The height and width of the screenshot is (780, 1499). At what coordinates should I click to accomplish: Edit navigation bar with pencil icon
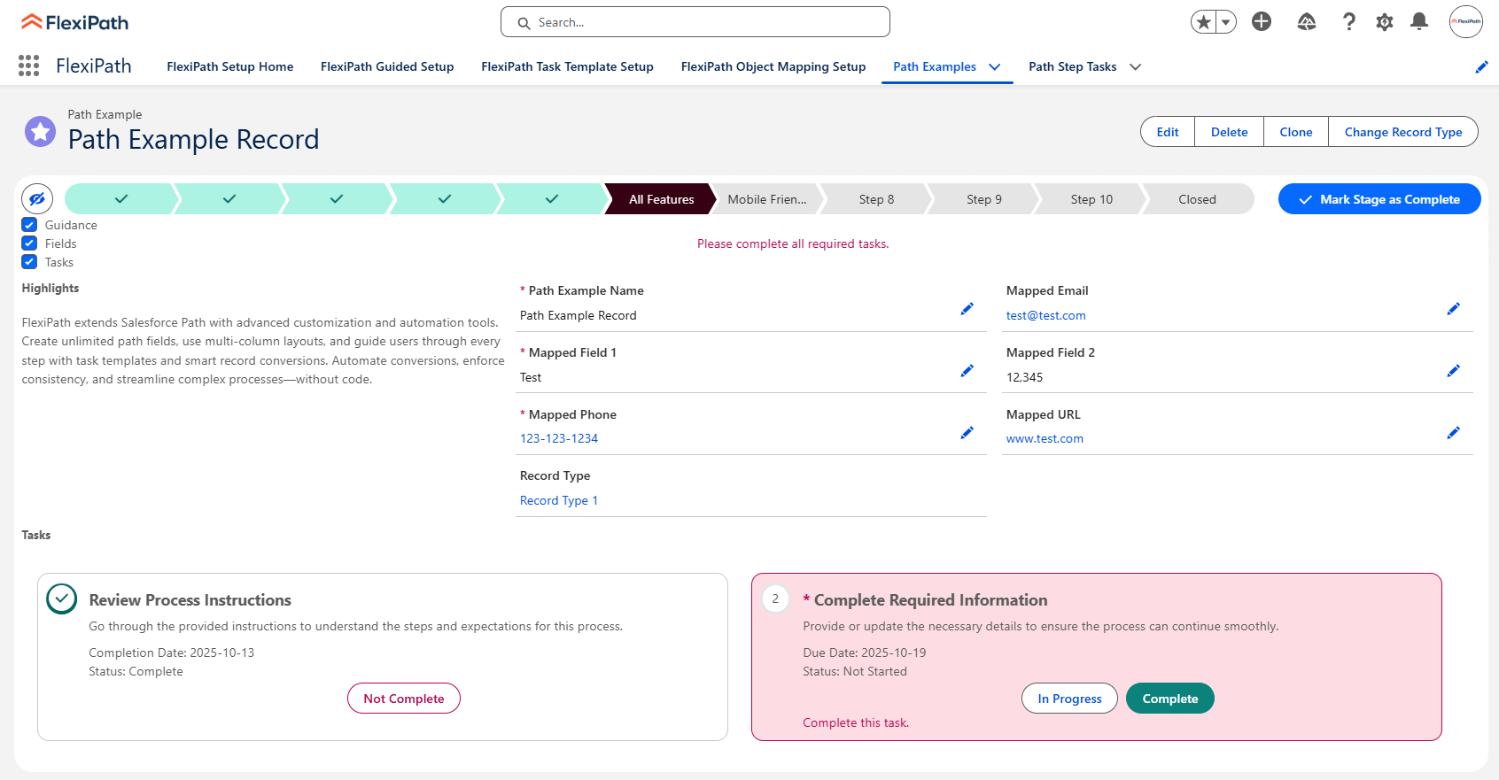tap(1481, 67)
